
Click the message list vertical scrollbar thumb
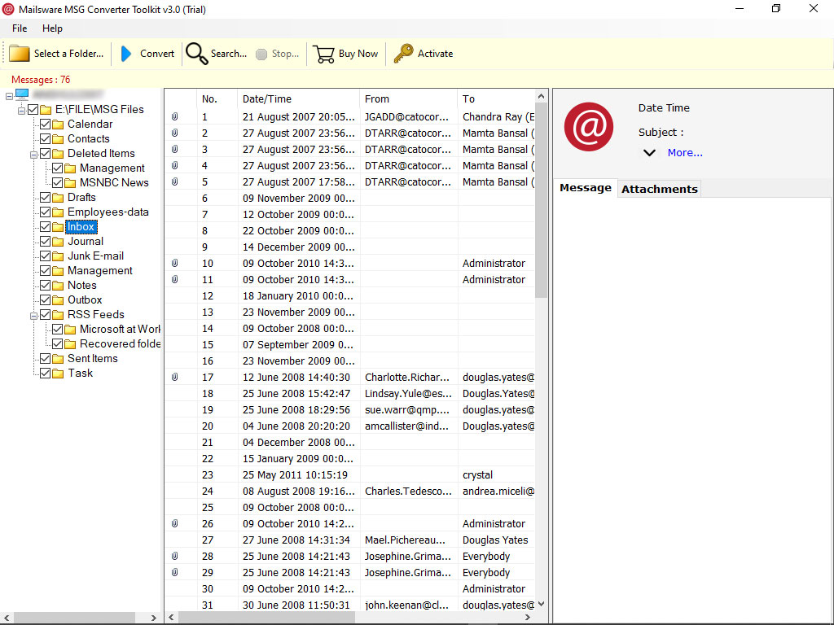(541, 201)
